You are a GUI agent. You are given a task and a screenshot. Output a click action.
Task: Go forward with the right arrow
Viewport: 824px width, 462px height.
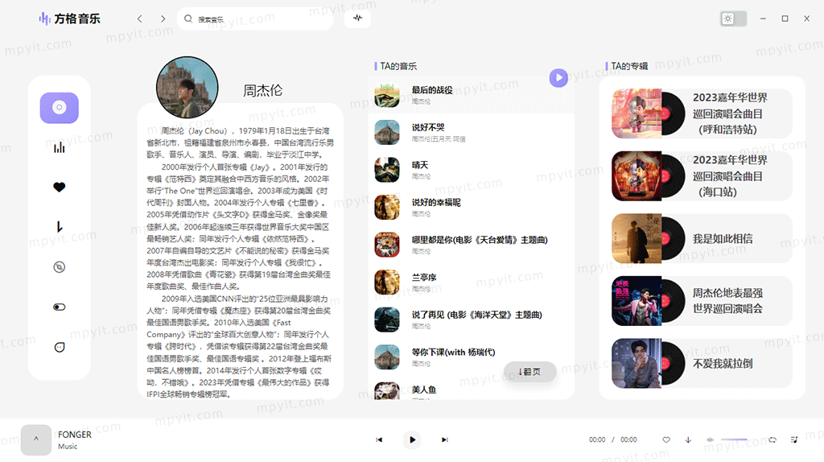tap(163, 19)
